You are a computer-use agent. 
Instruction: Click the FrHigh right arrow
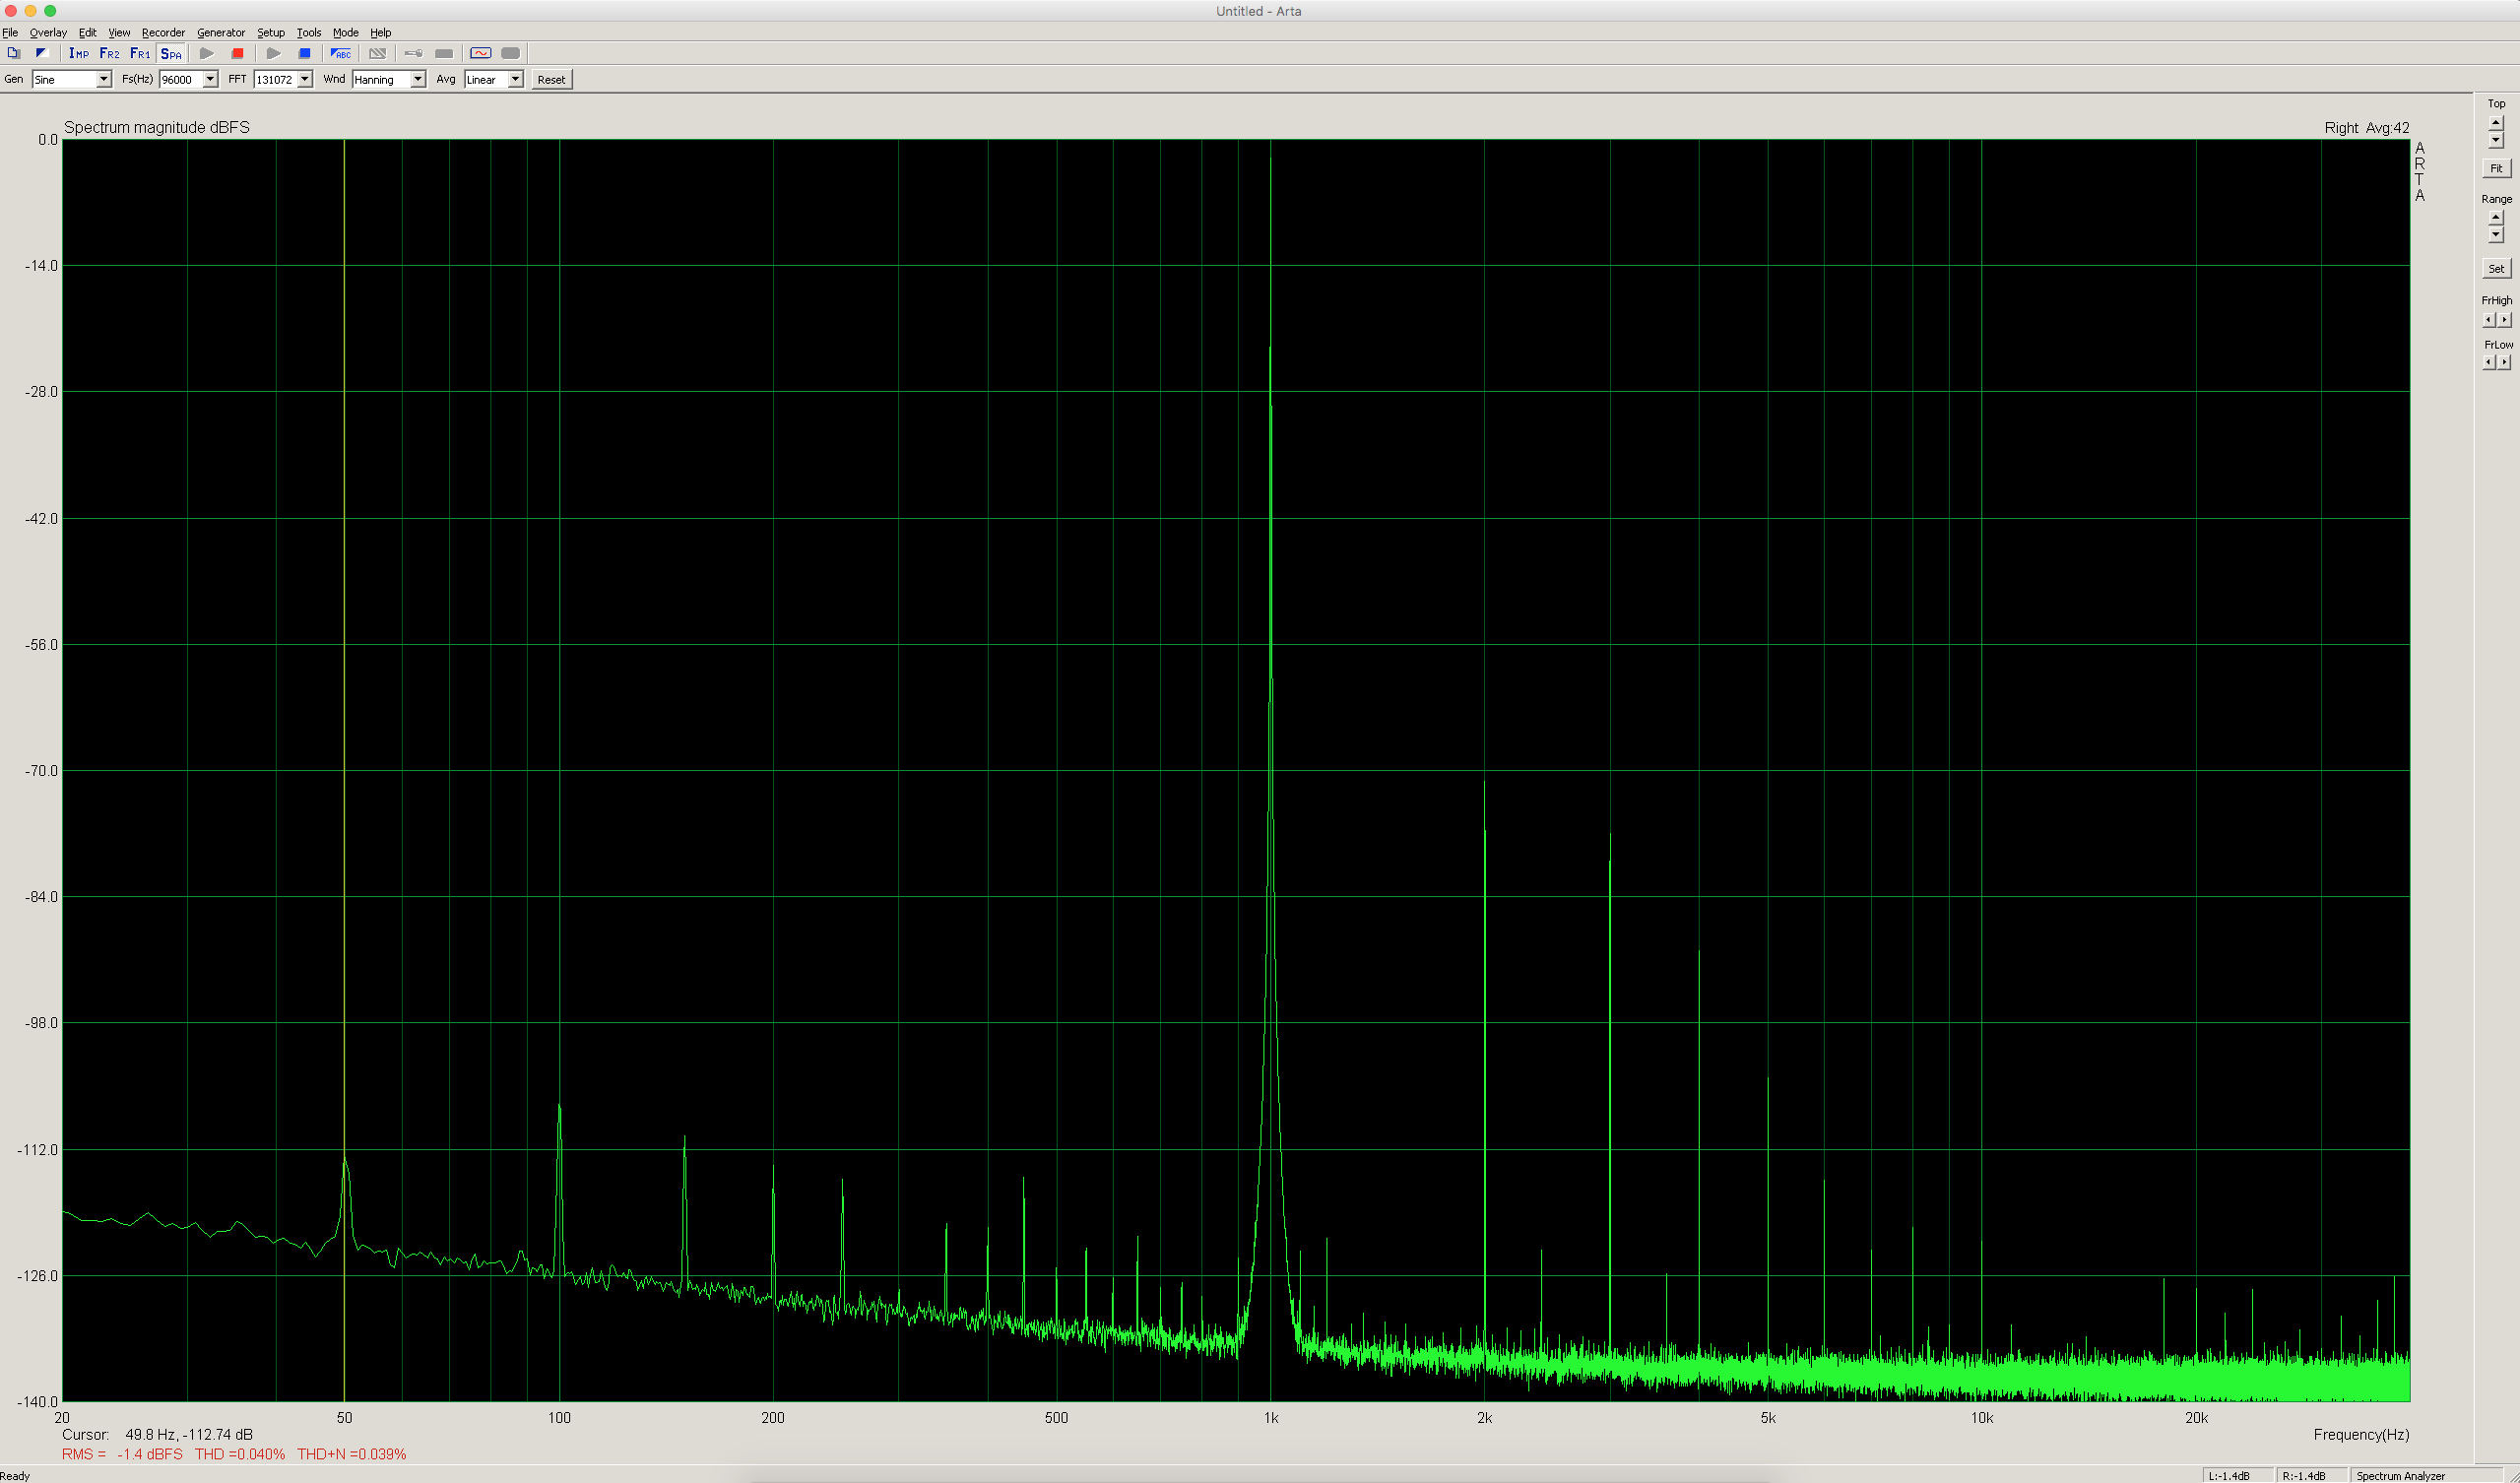pyautogui.click(x=2505, y=320)
